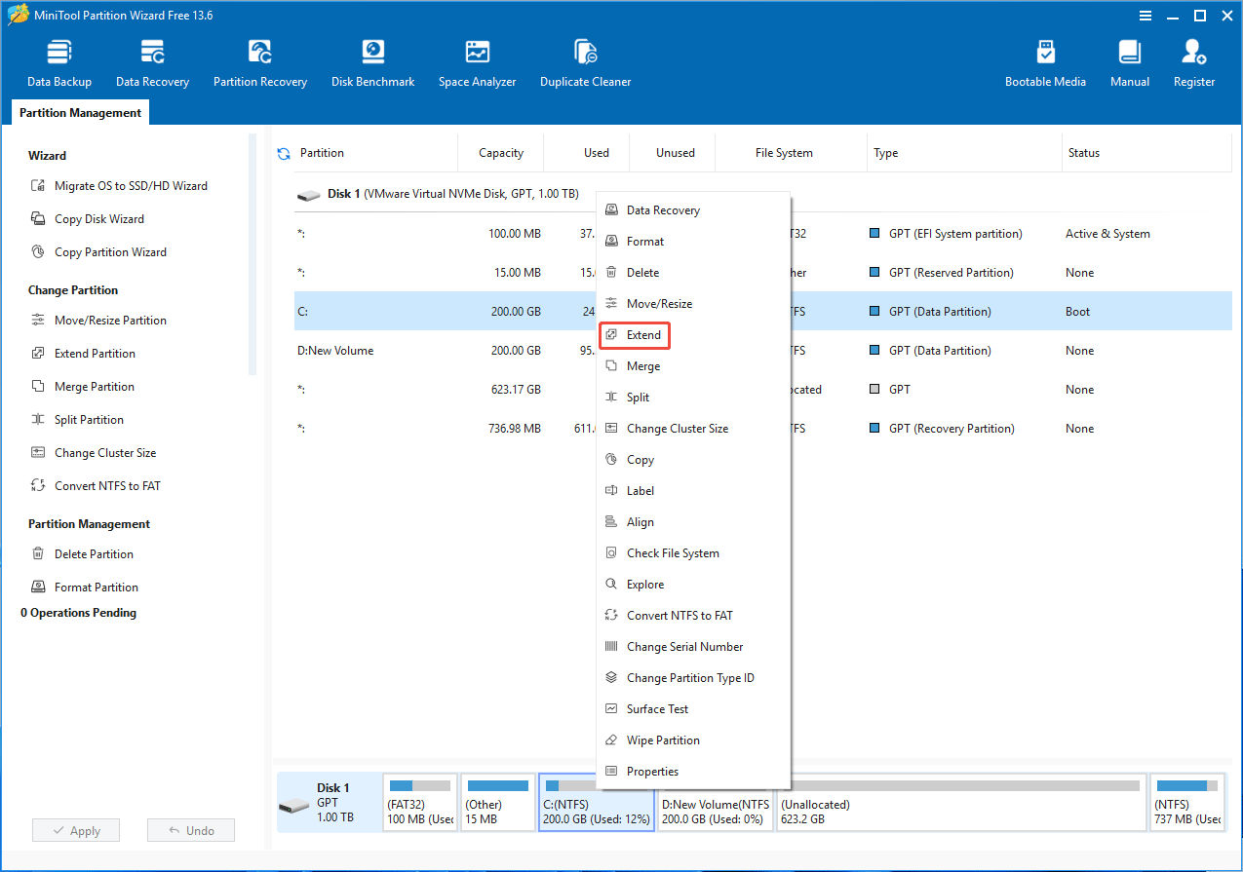Click the Register icon
Image resolution: width=1243 pixels, height=872 pixels.
(x=1194, y=63)
